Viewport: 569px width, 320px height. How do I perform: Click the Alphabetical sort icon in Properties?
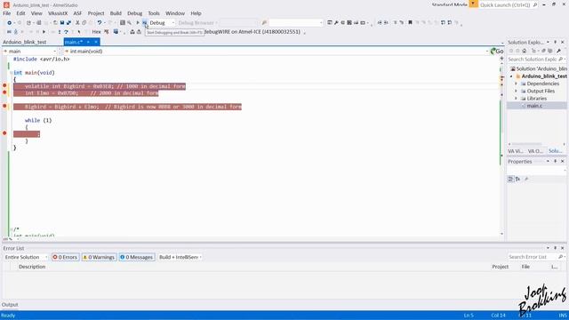517,179
